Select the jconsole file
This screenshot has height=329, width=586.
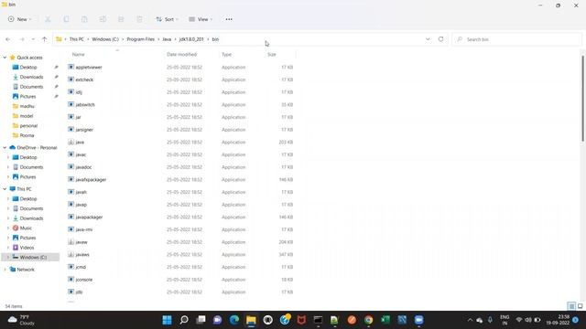coord(83,280)
